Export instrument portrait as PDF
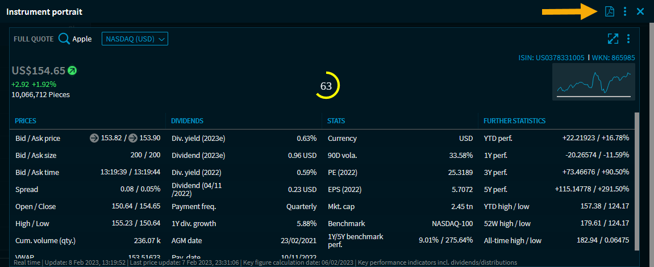This screenshot has width=654, height=267. [x=610, y=11]
